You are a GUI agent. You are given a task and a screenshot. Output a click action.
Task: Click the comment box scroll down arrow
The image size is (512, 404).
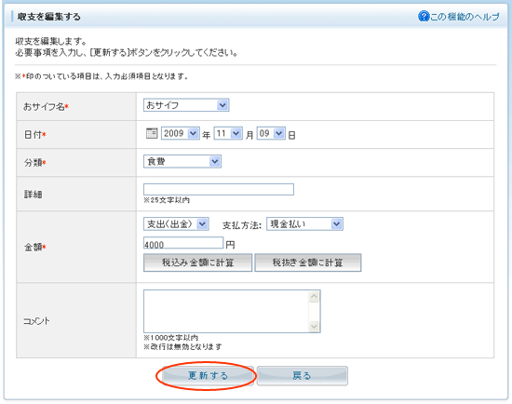pyautogui.click(x=314, y=326)
